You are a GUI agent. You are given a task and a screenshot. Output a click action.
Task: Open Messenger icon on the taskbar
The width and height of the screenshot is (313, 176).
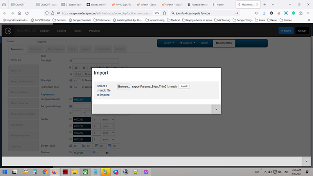146,171
